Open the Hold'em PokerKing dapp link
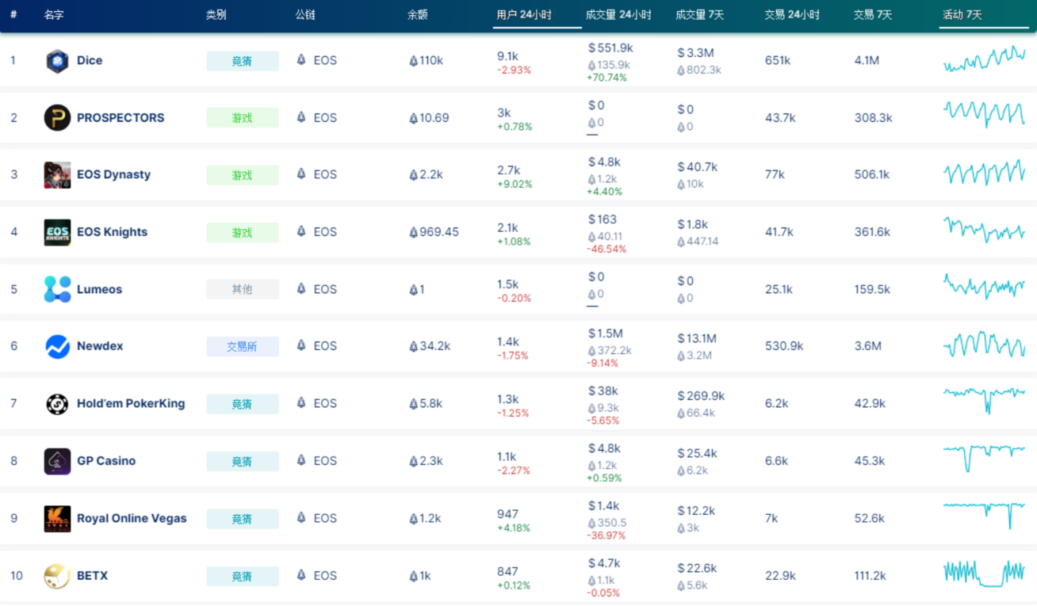 [x=131, y=403]
